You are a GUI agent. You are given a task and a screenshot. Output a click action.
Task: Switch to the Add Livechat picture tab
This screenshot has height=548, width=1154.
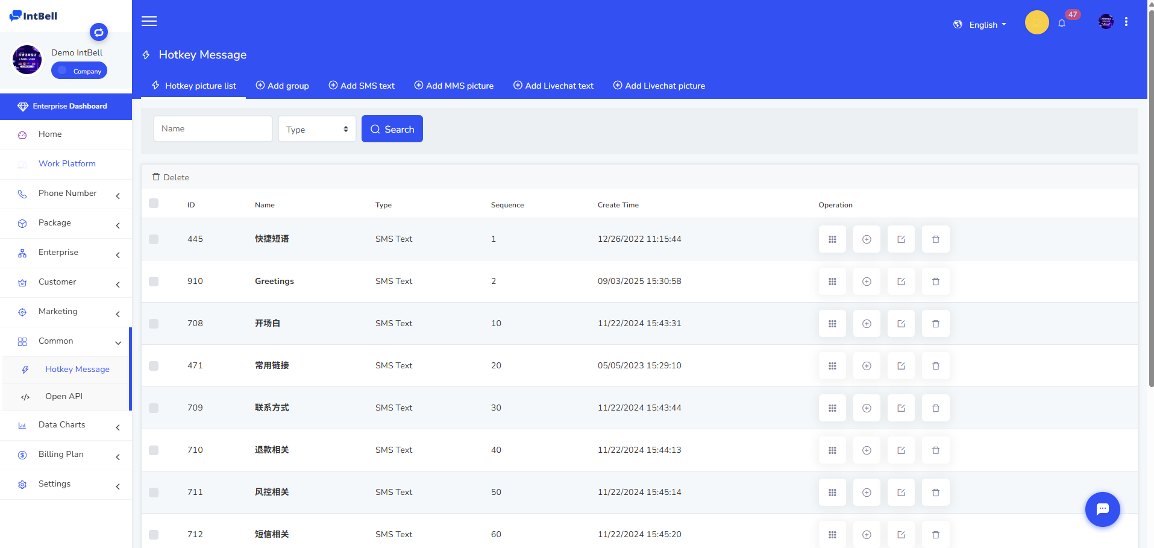(x=659, y=86)
